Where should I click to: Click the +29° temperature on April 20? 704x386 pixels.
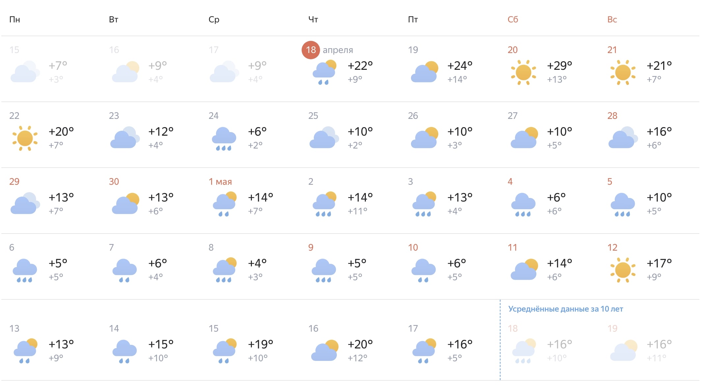click(559, 66)
